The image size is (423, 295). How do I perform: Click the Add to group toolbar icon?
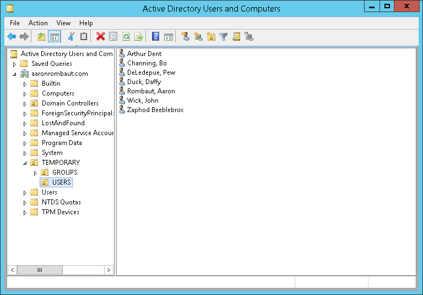(249, 36)
